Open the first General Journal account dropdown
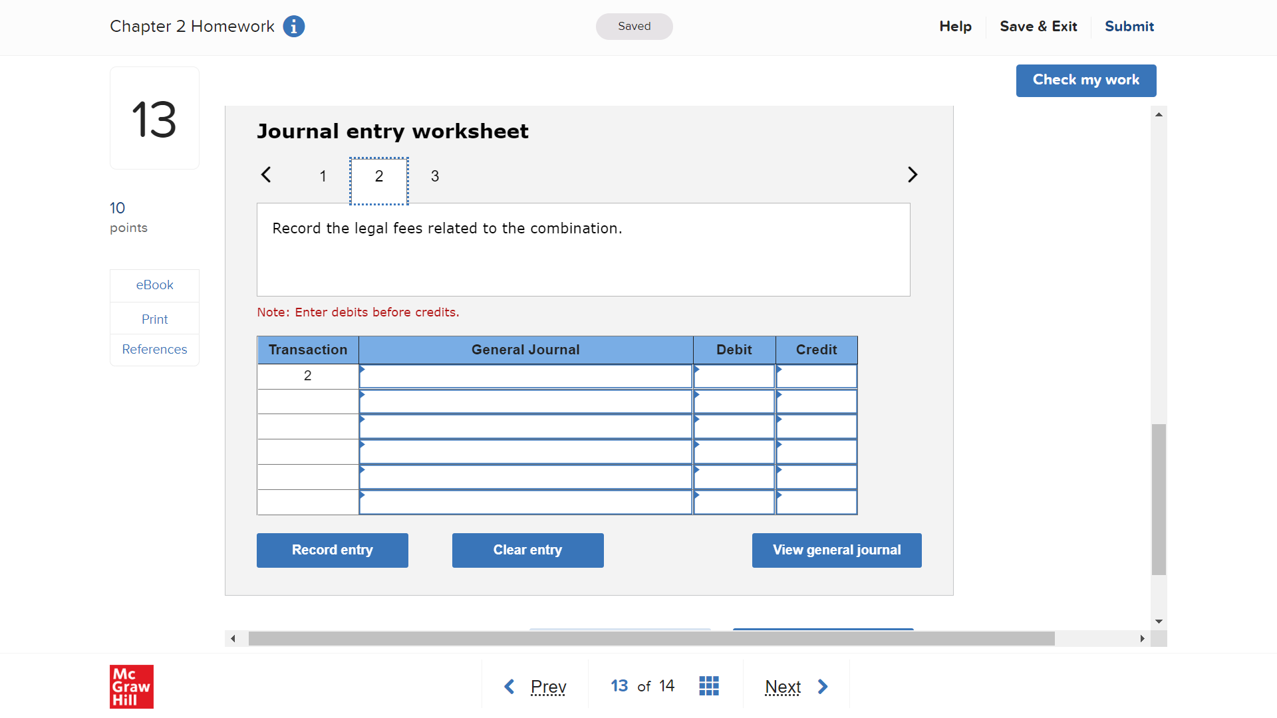Screen dimensions: 1277x718 [x=525, y=376]
